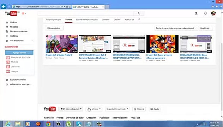The width and height of the screenshot is (223, 127).
Task: Click the blue Agregar canales button
Action: 19,53
